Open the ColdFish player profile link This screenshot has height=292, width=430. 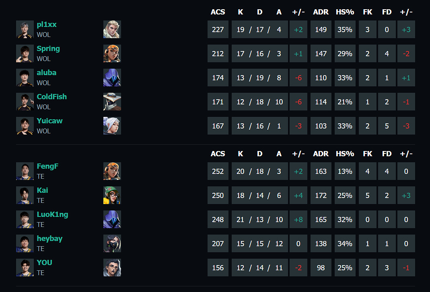click(51, 97)
